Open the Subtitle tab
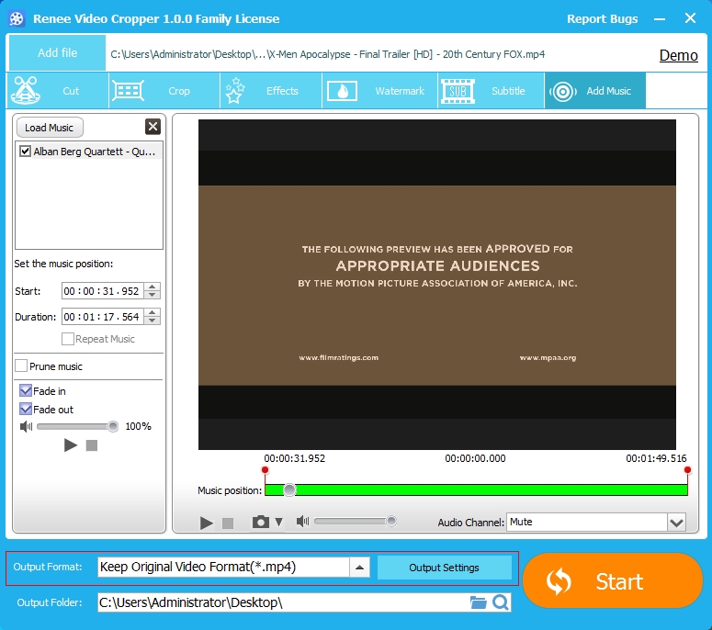The height and width of the screenshot is (630, 712). [x=485, y=91]
